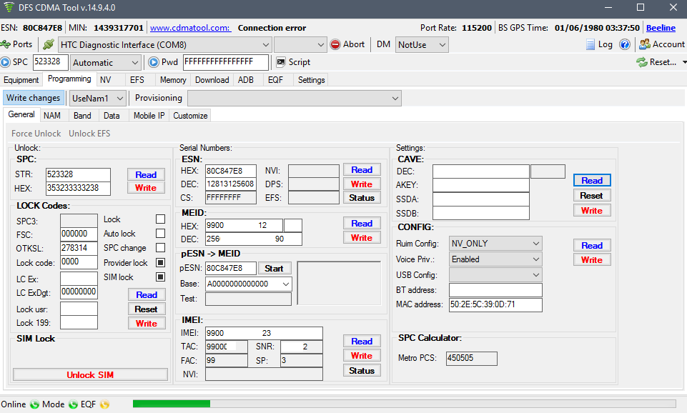Click the MAC address input field
Screen dimensions: 687x413
[495, 304]
